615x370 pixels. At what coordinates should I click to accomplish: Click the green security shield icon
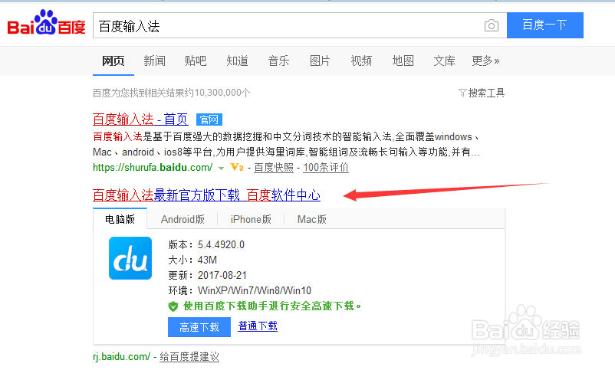(x=173, y=306)
